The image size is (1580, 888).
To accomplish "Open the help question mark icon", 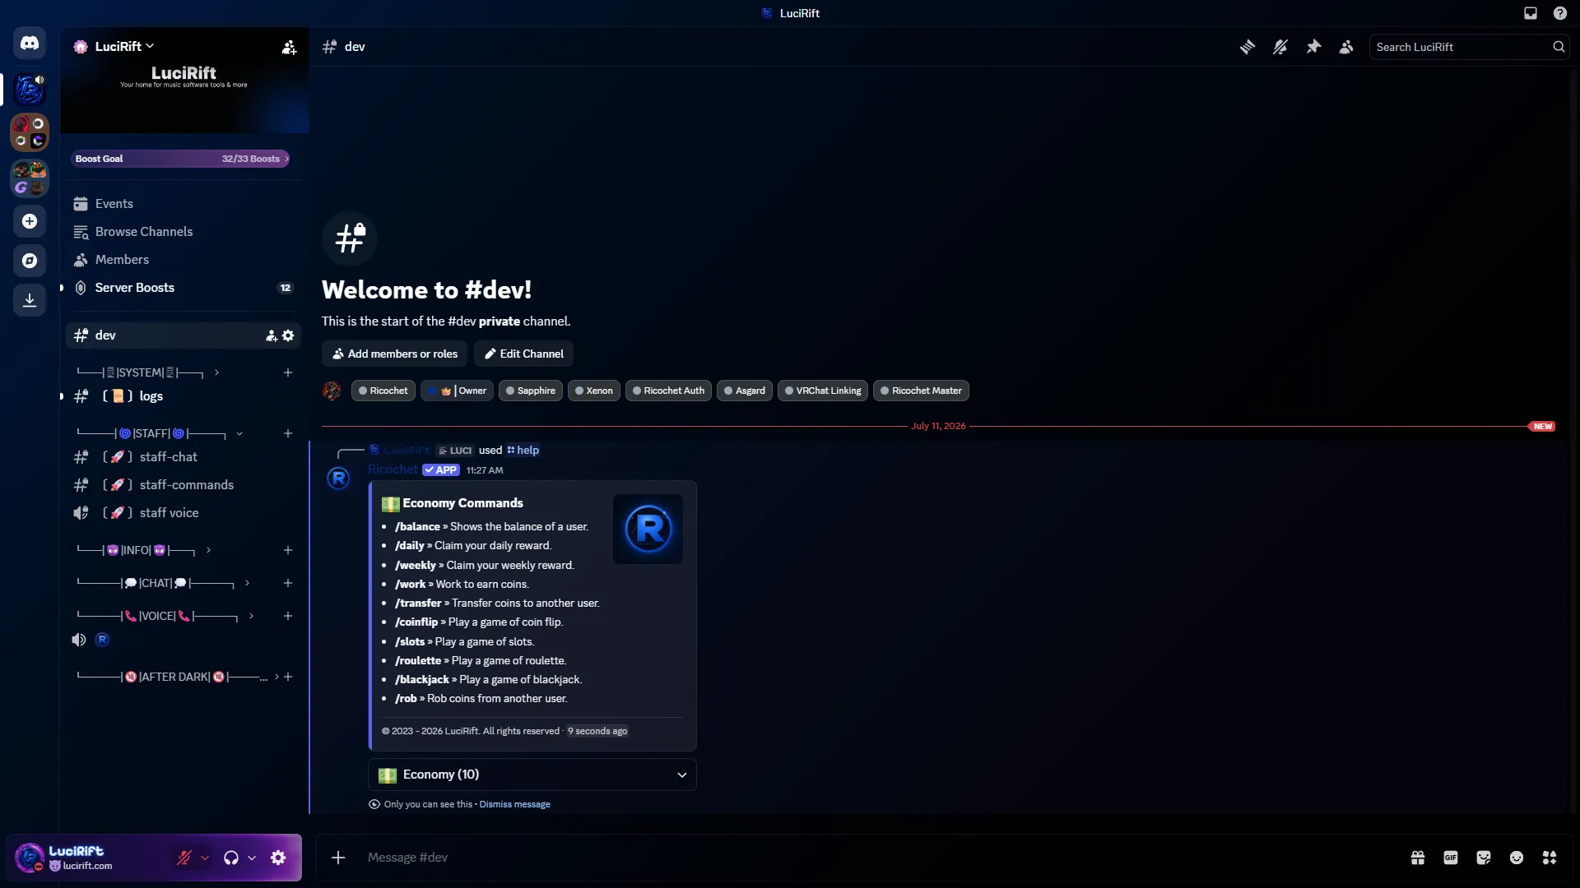I will click(1560, 13).
